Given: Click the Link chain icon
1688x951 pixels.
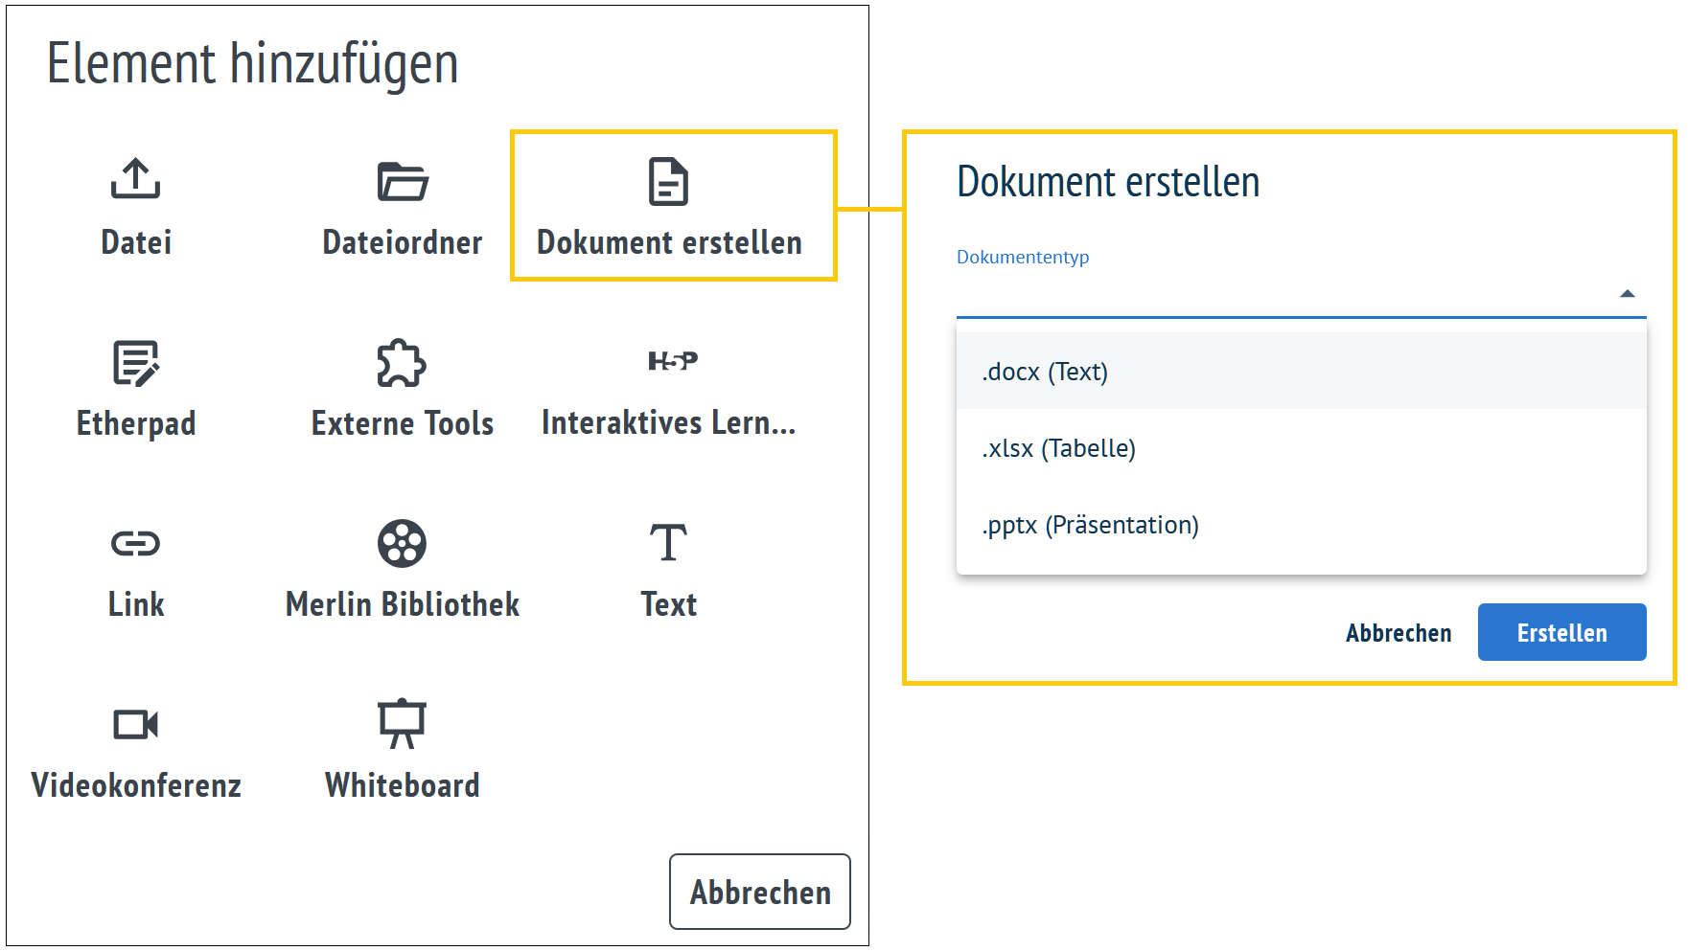Looking at the screenshot, I should (135, 544).
